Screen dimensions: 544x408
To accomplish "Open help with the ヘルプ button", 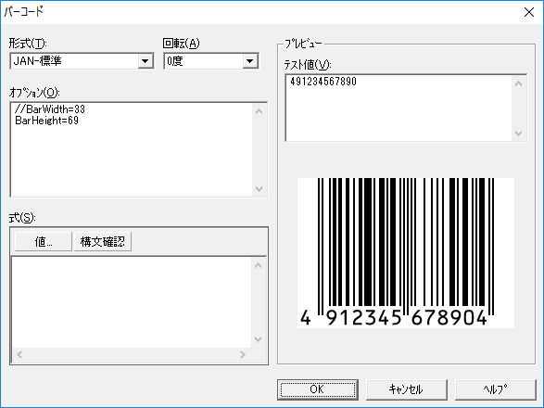I will (495, 389).
